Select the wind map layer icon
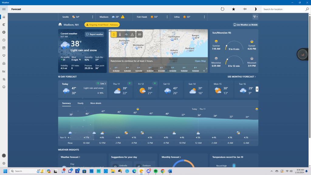311x175 pixels. 126,34
